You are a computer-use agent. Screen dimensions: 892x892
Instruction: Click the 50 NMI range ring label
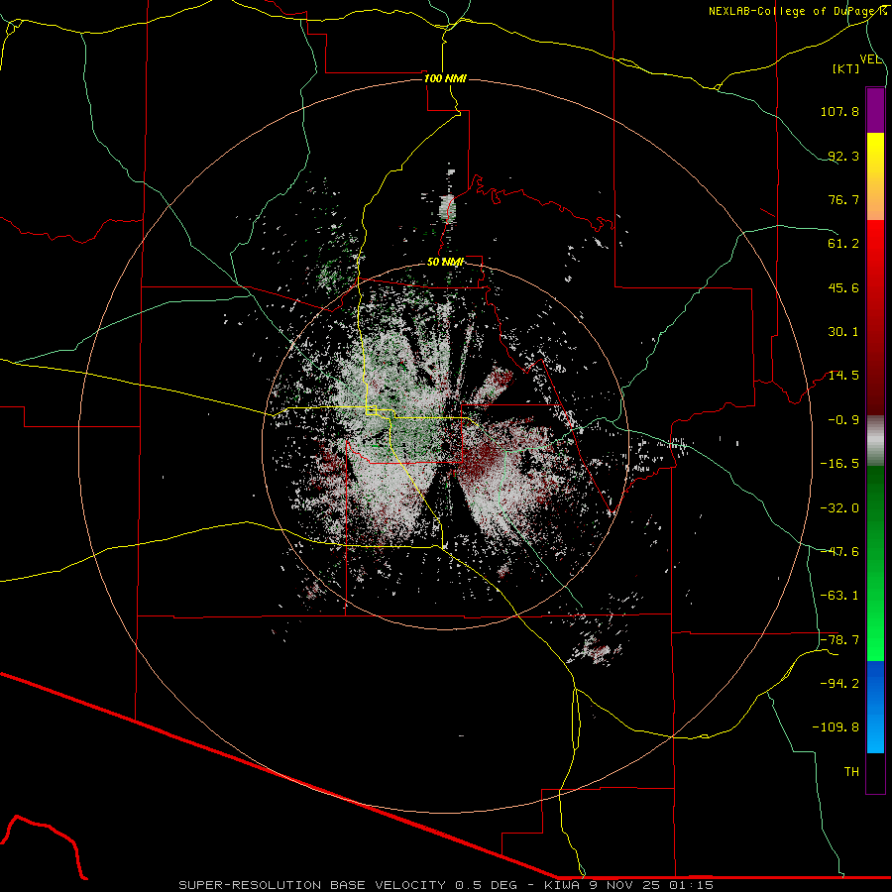pyautogui.click(x=445, y=263)
